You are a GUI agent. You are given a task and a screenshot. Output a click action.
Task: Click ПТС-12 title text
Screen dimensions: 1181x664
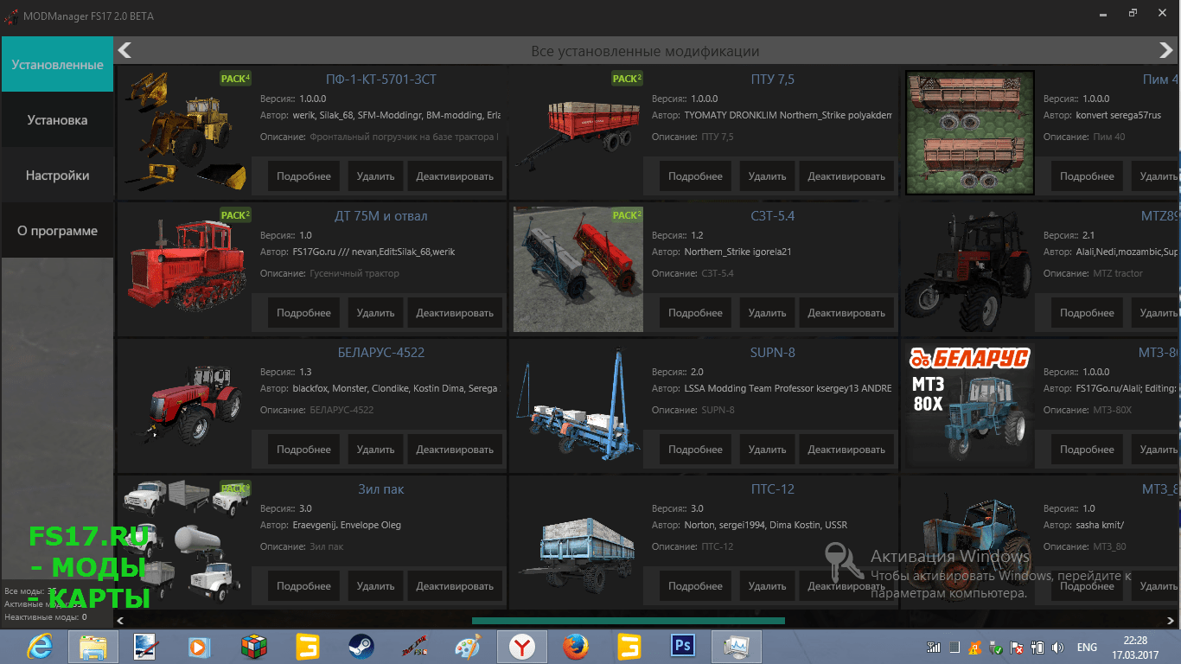773,489
